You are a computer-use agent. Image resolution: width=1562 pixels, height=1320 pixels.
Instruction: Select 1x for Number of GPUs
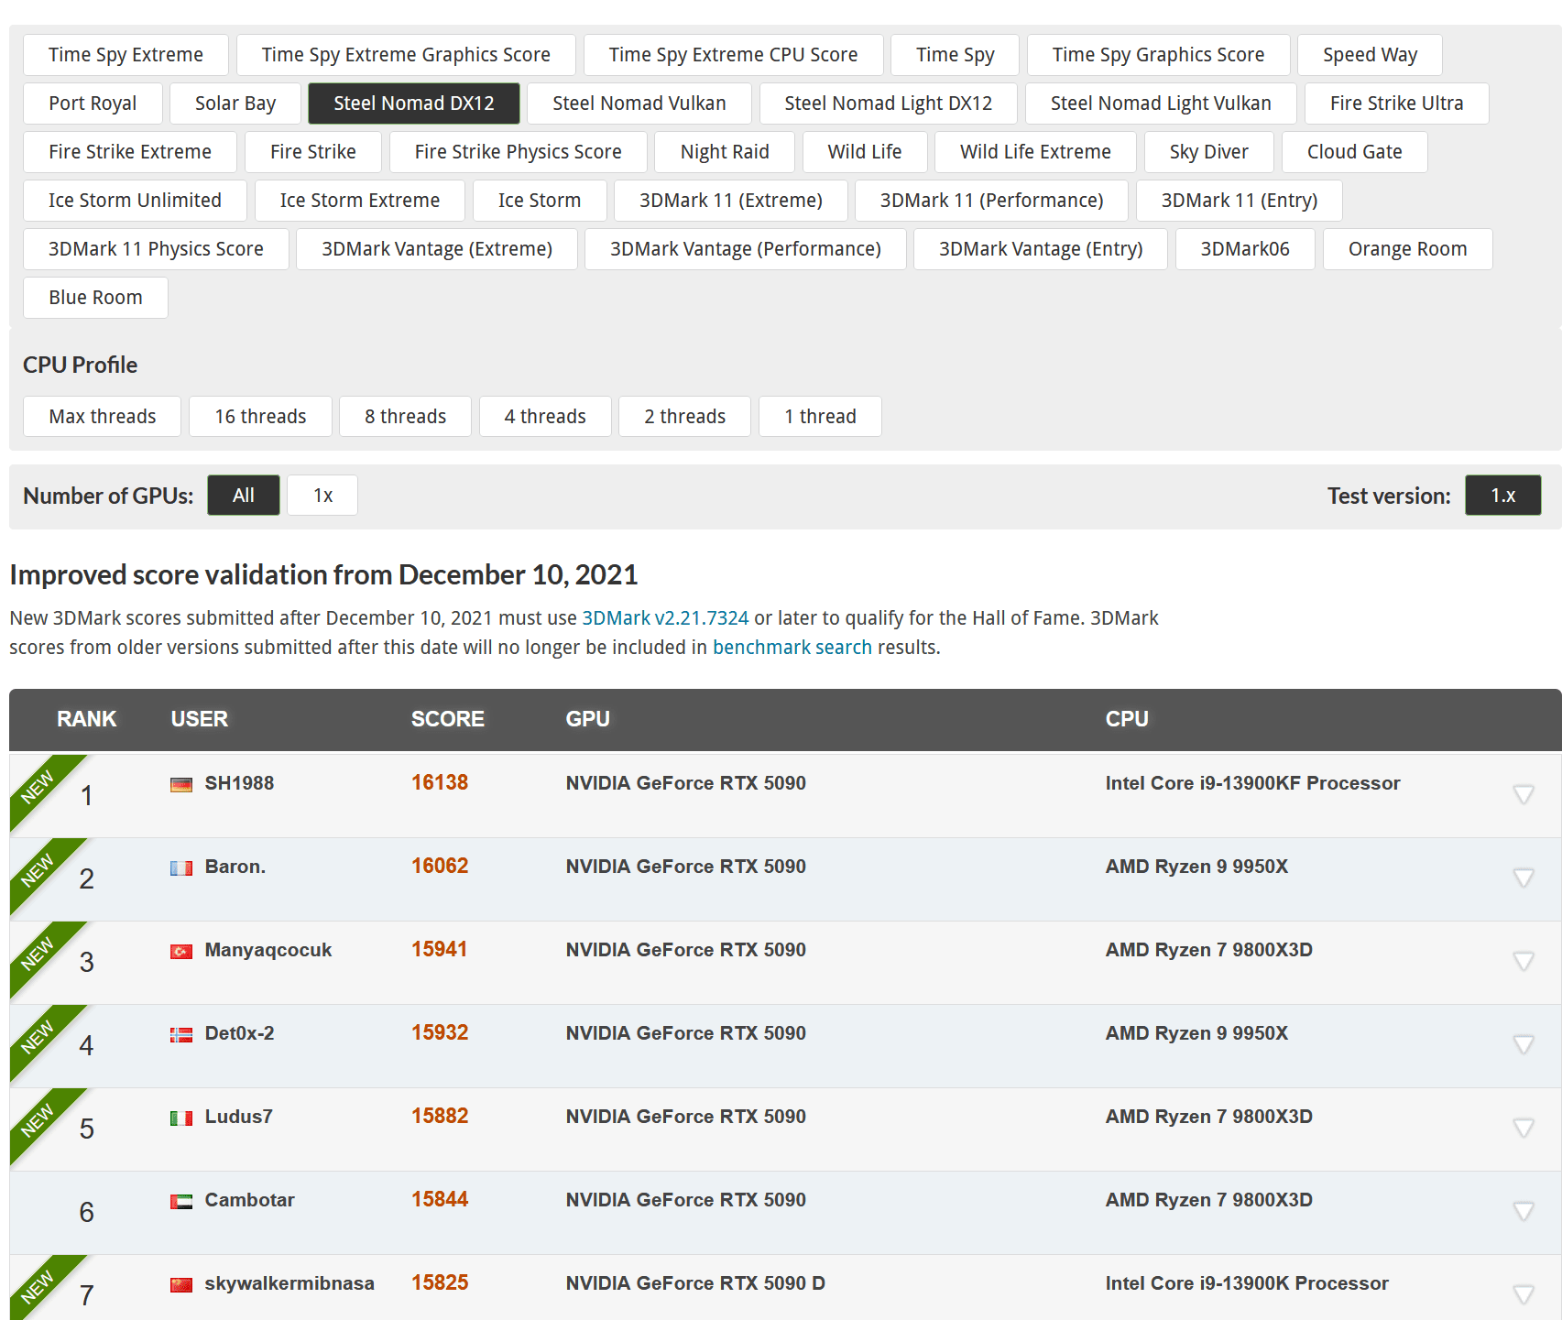point(322,496)
